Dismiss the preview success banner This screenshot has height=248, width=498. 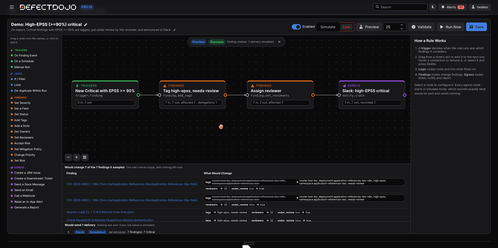click(x=279, y=42)
